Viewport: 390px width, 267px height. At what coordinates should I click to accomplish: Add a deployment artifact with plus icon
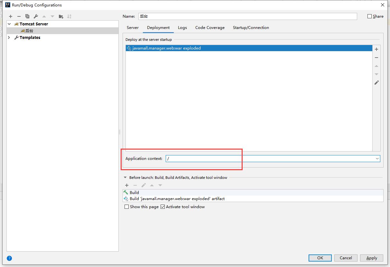coord(376,49)
